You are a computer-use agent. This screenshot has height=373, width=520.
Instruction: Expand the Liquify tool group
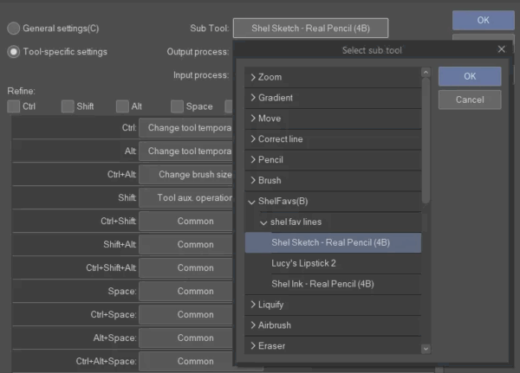[253, 305]
